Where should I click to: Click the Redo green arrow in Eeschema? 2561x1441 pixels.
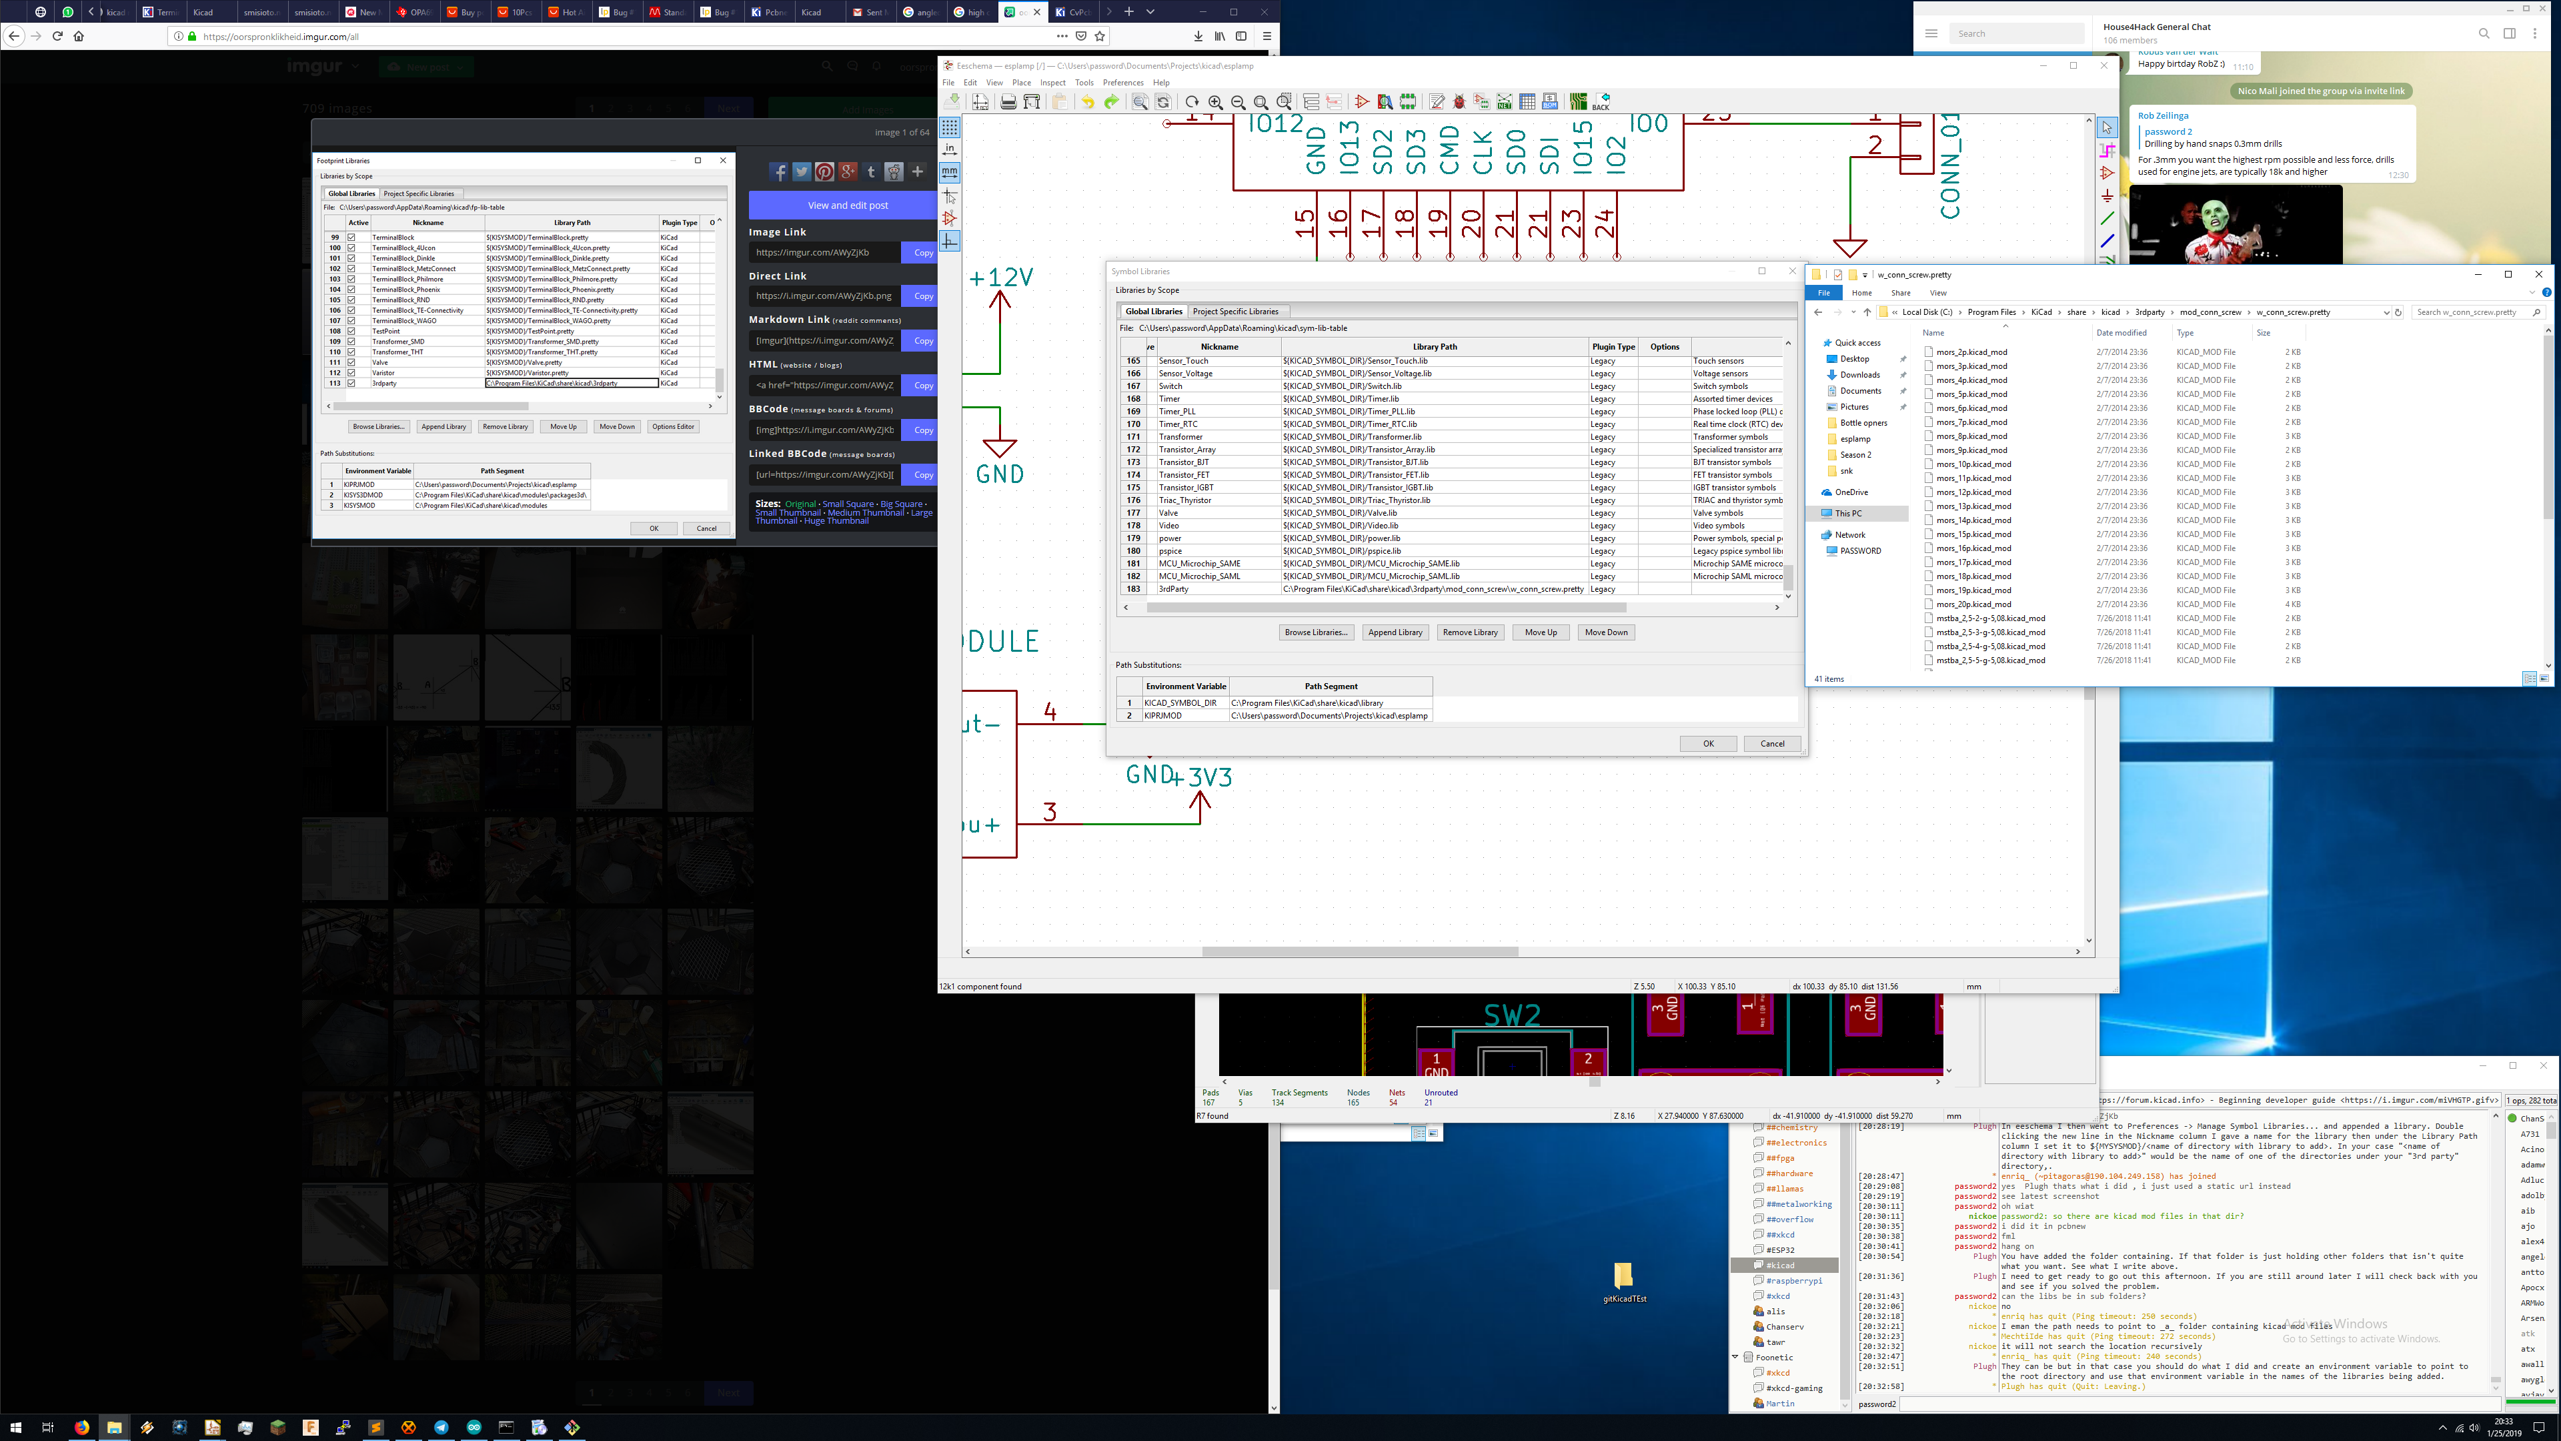point(1112,101)
